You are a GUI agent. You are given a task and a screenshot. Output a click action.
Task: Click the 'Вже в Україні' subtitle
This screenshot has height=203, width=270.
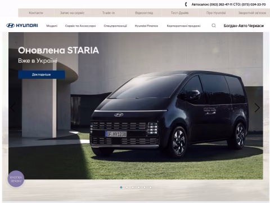pyautogui.click(x=38, y=60)
